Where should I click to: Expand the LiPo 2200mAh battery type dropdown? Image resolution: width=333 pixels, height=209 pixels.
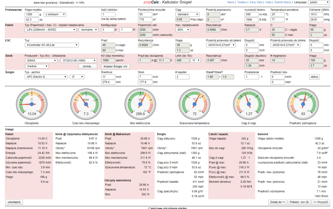(x=51, y=30)
